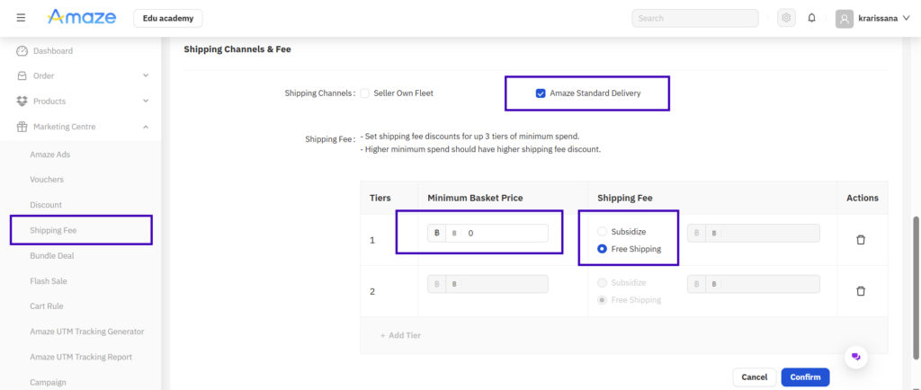Select Free Shipping for tier 1

(x=602, y=249)
